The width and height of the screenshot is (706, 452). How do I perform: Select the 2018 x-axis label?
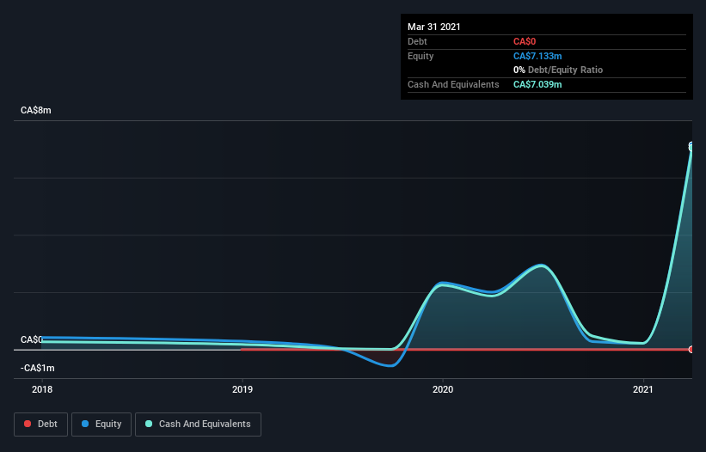(x=42, y=389)
